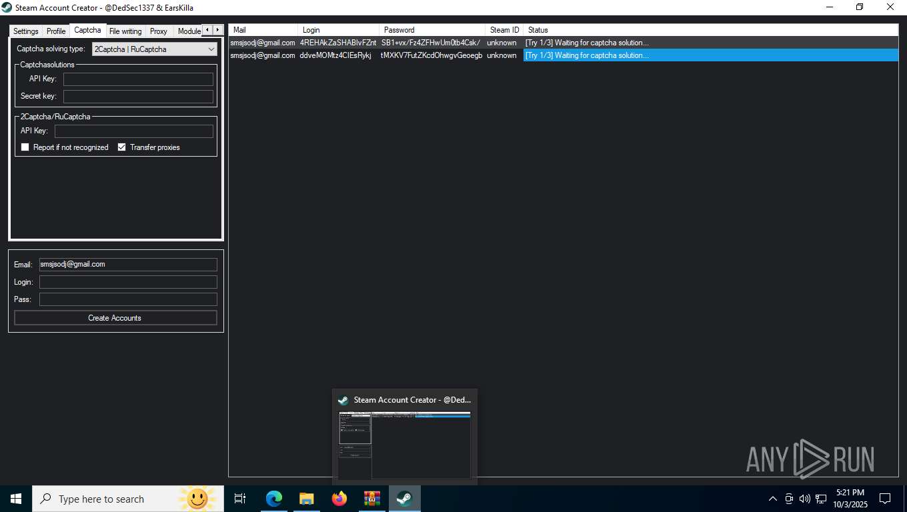Click Steam Account Creator taskbar preview thumbnail
The width and height of the screenshot is (907, 512).
pos(404,445)
